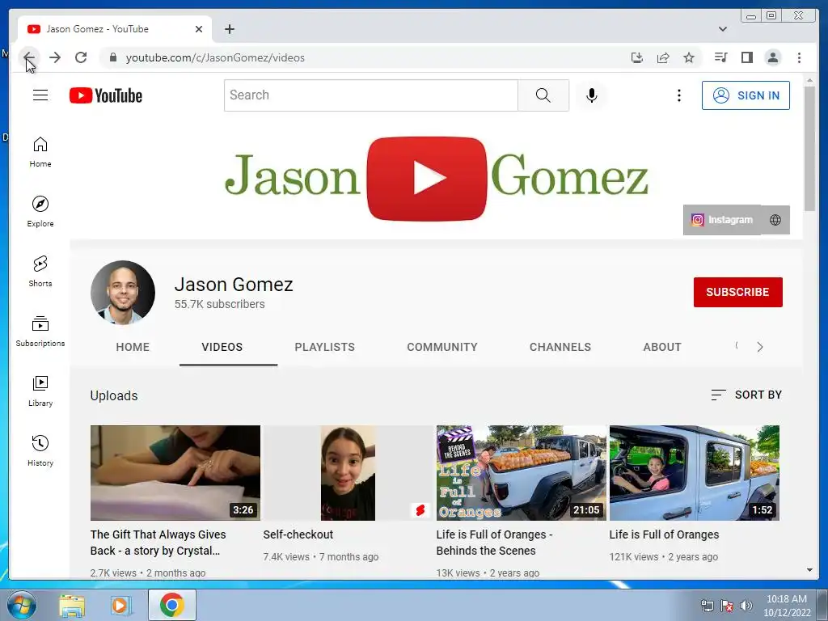The height and width of the screenshot is (621, 828).
Task: Click the install app icon in address bar
Action: tap(637, 57)
